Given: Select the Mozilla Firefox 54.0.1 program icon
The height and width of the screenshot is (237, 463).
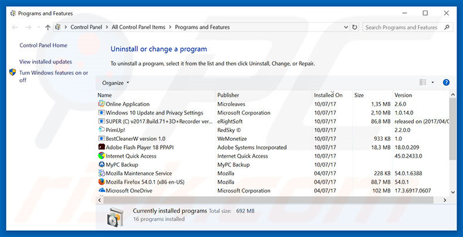Looking at the screenshot, I should [101, 182].
